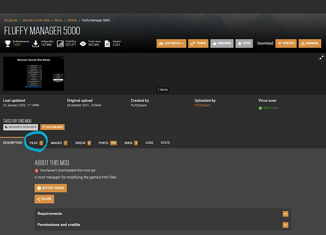The width and height of the screenshot is (326, 235).
Task: Click the Modder's Resource tag
Action: (20, 127)
